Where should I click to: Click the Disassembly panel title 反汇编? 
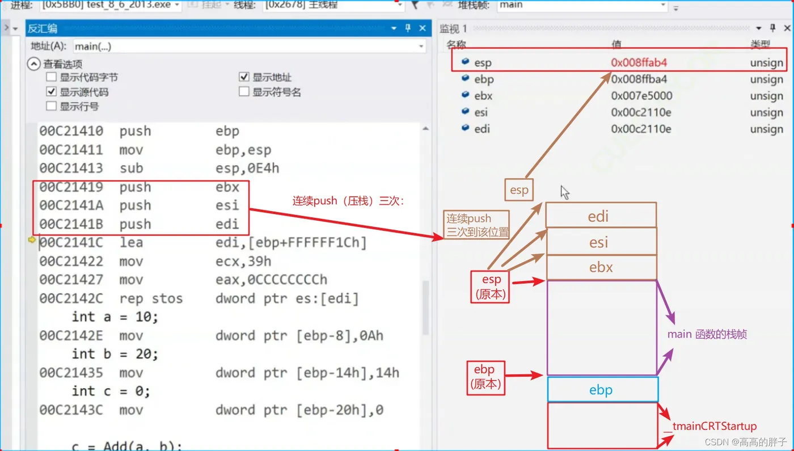point(43,28)
